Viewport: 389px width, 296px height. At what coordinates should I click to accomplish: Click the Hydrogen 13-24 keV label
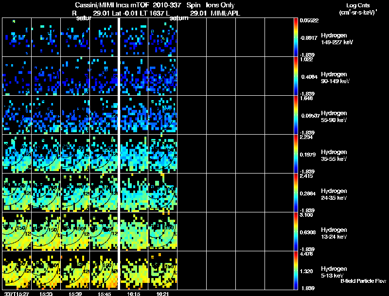[334, 233]
